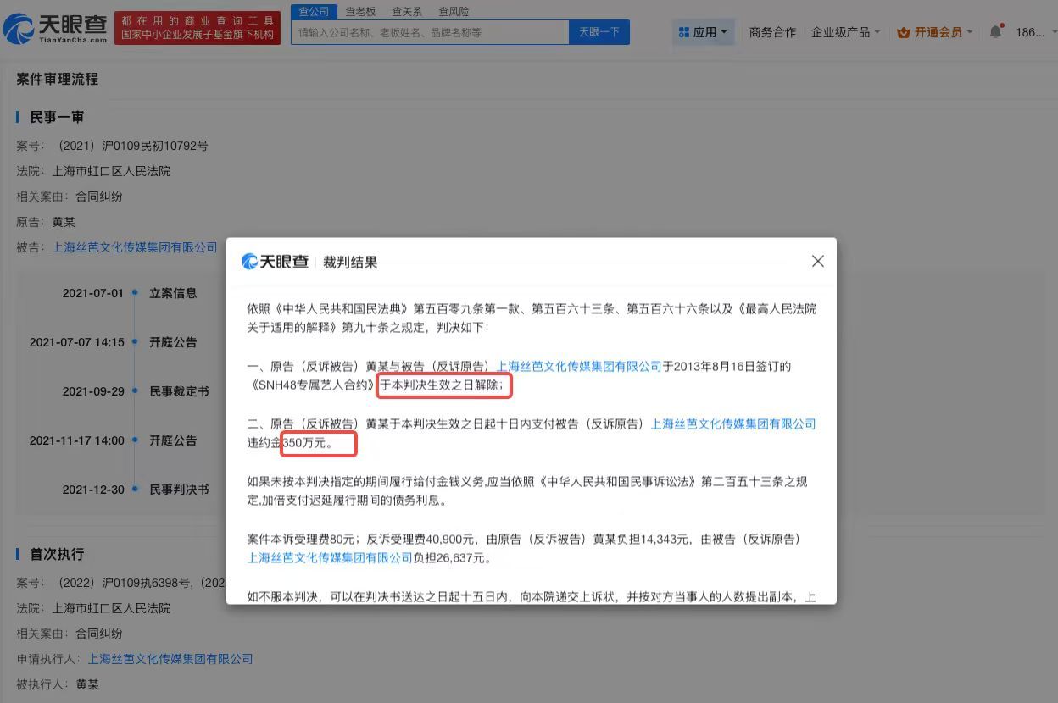The height and width of the screenshot is (703, 1058).
Task: Click the timeline dot beside 民事判决书
Action: pos(136,489)
